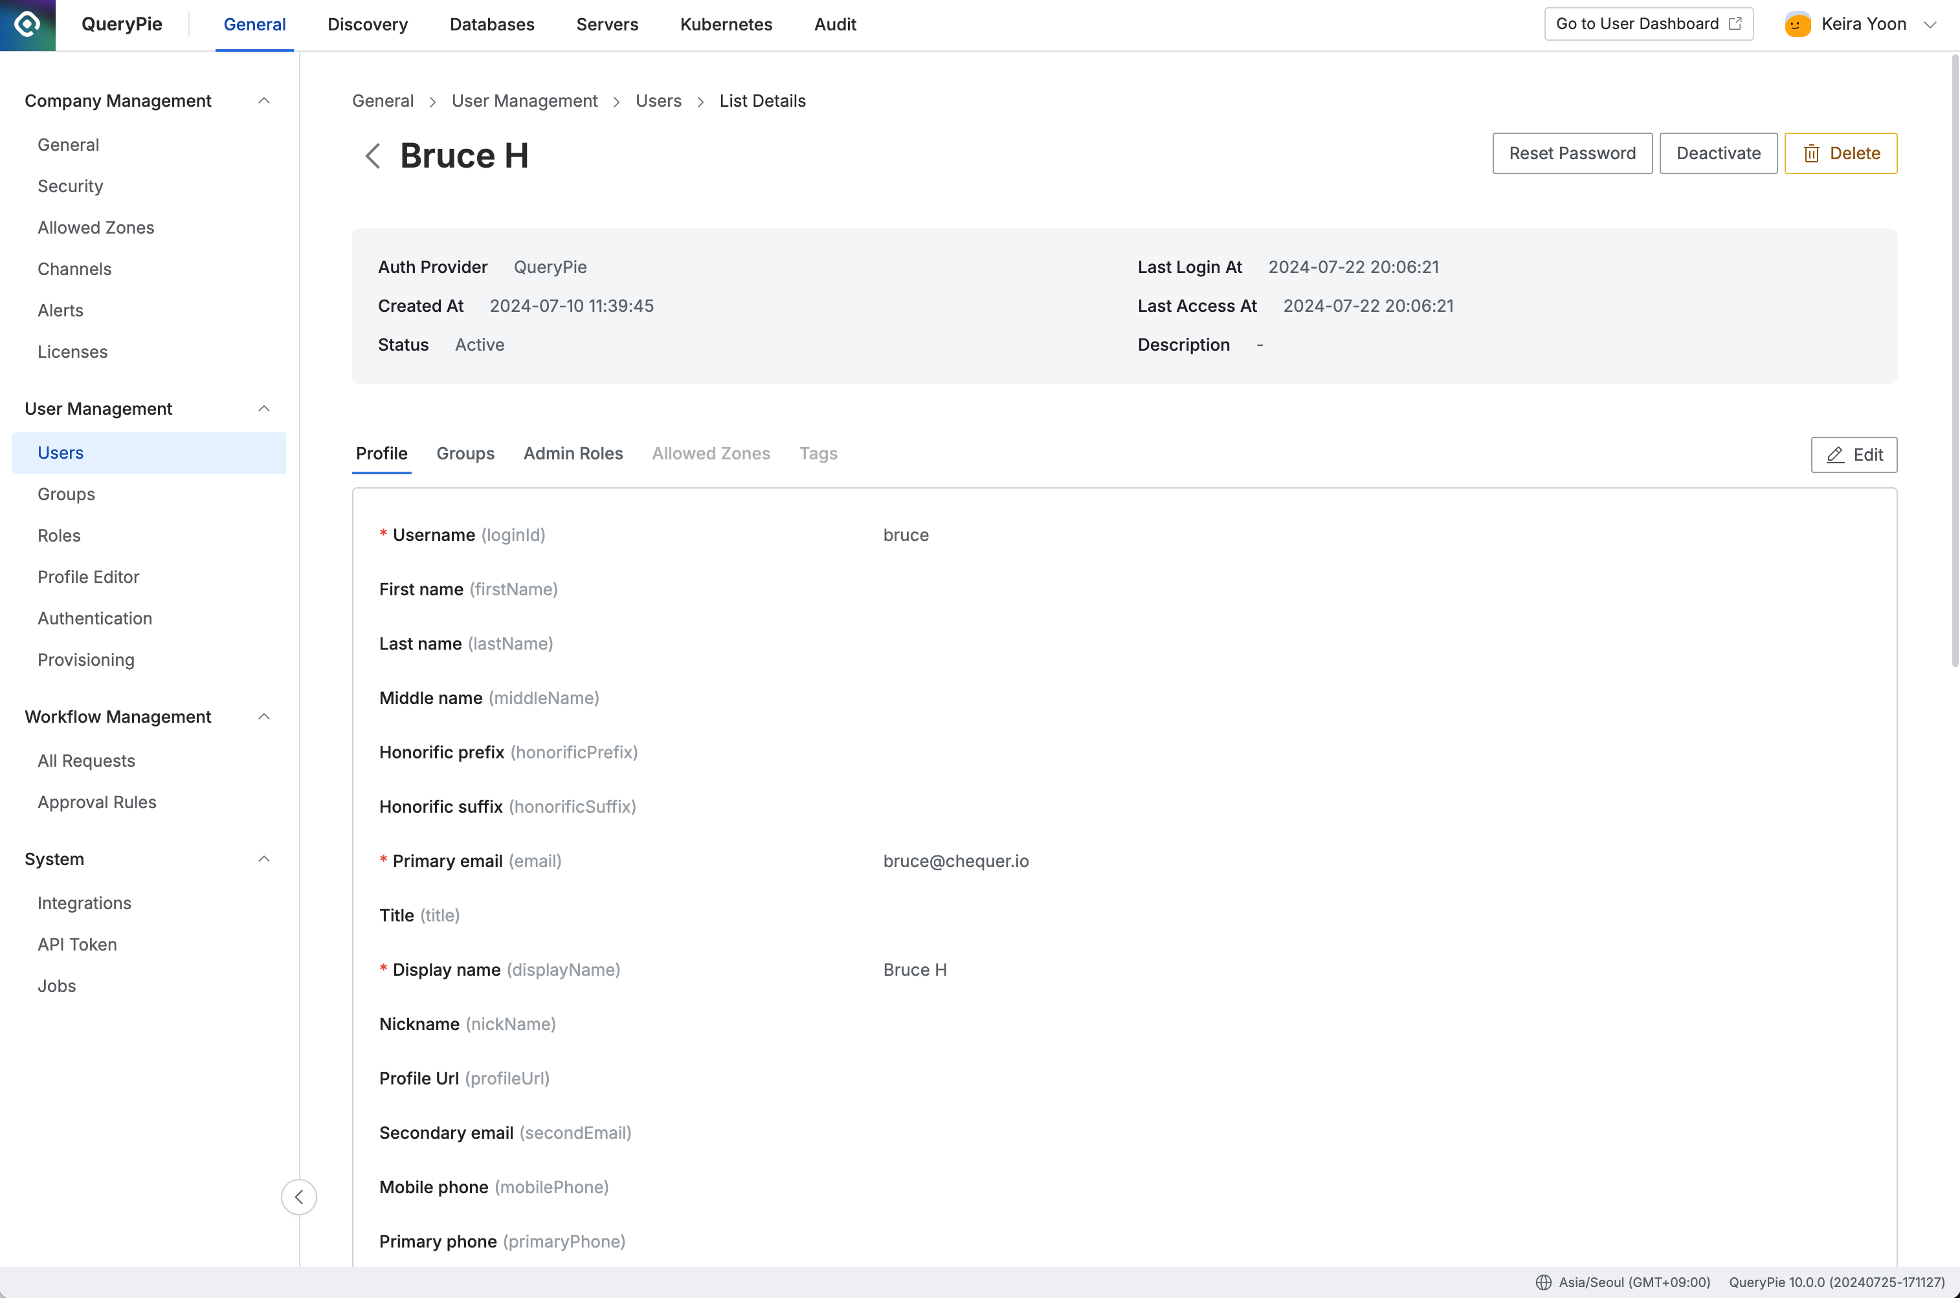Click the Reset Password button

click(1572, 152)
